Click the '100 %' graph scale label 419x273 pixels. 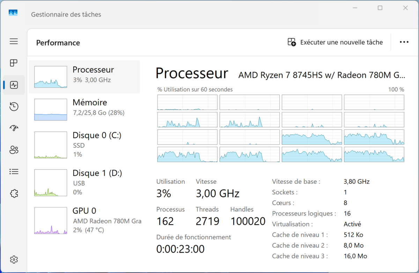(x=396, y=89)
